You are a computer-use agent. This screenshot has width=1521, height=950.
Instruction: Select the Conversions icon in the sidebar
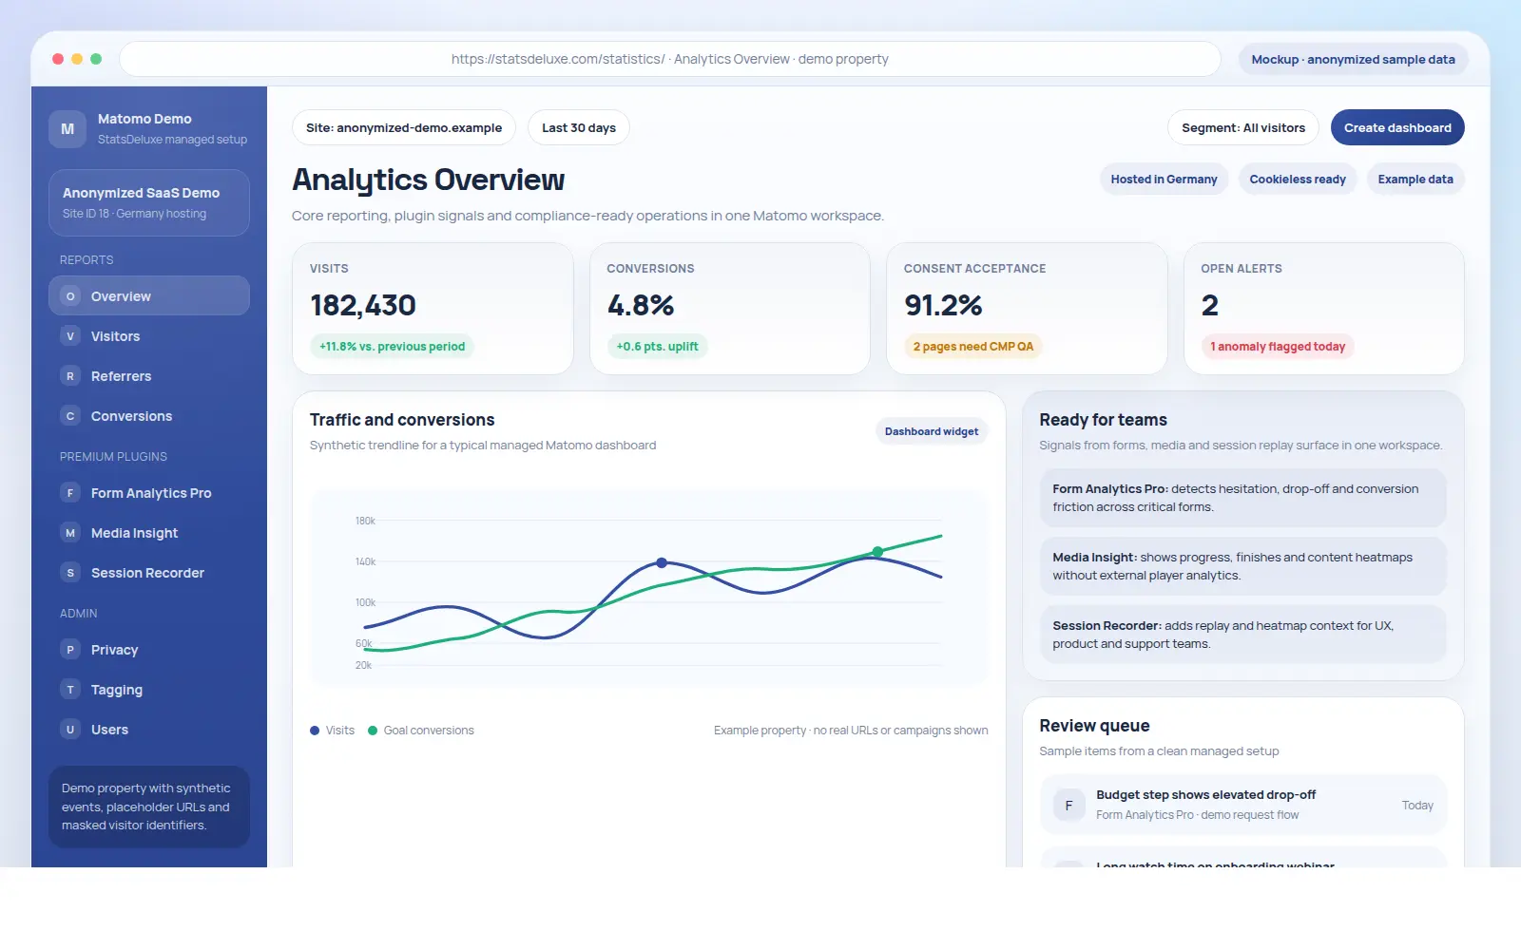(x=69, y=415)
